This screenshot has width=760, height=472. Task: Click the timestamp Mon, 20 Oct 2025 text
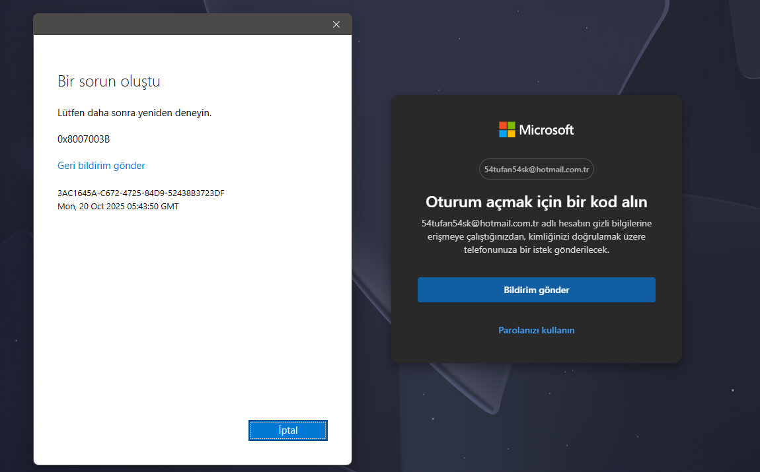[x=118, y=206]
